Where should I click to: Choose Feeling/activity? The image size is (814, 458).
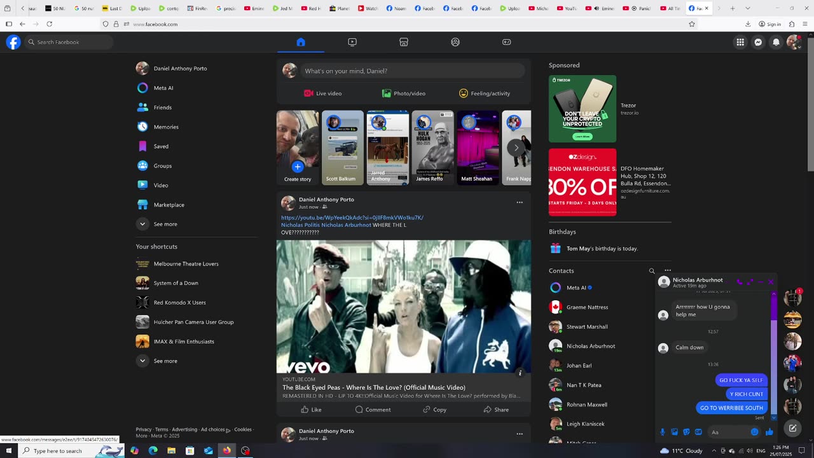pos(485,94)
